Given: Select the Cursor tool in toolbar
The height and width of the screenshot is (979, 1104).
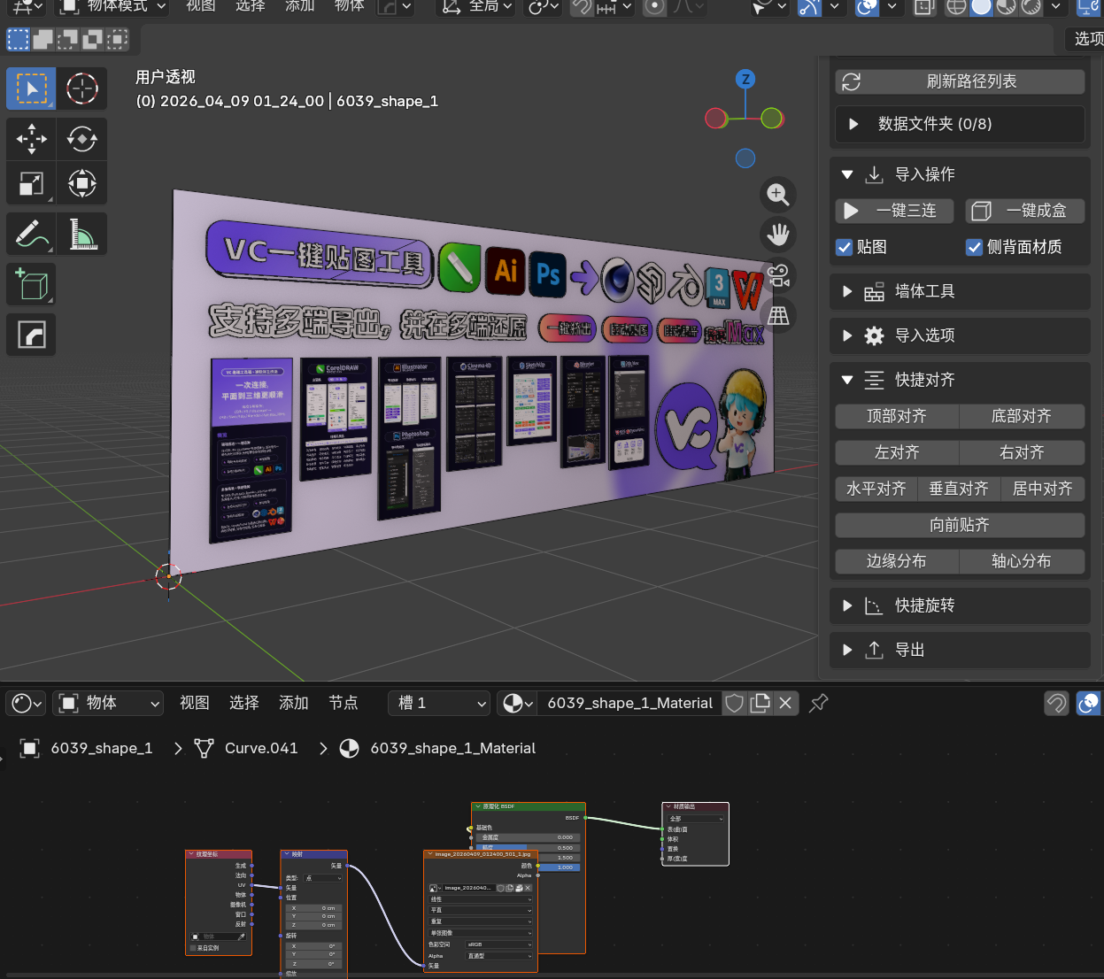Looking at the screenshot, I should pos(82,89).
